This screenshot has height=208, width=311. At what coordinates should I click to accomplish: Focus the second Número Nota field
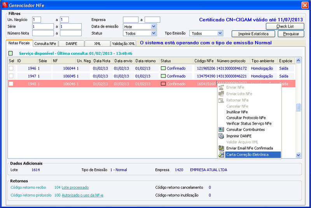[71, 33]
